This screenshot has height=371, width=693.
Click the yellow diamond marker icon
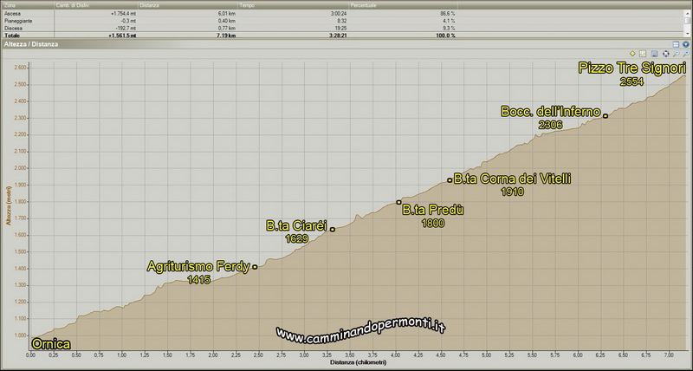632,54
